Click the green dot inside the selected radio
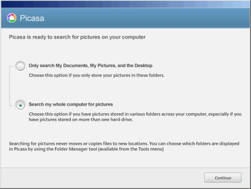251x189 pixels. pos(21,105)
